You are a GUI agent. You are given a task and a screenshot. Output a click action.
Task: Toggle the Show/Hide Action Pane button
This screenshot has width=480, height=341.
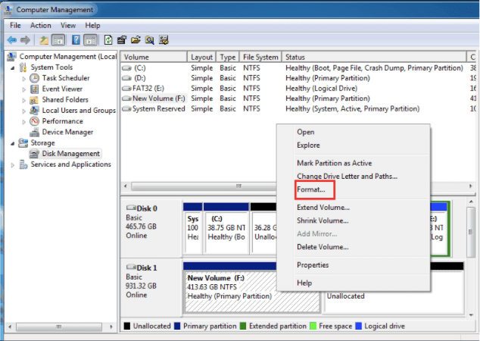[91, 40]
